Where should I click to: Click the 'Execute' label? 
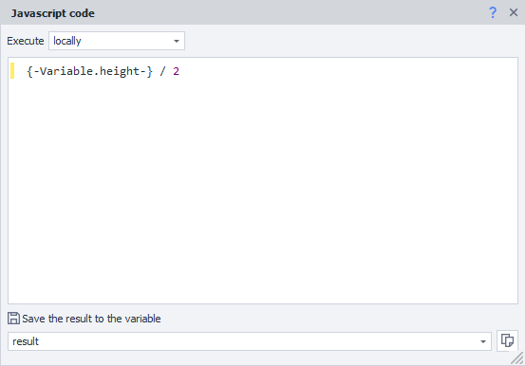point(26,41)
